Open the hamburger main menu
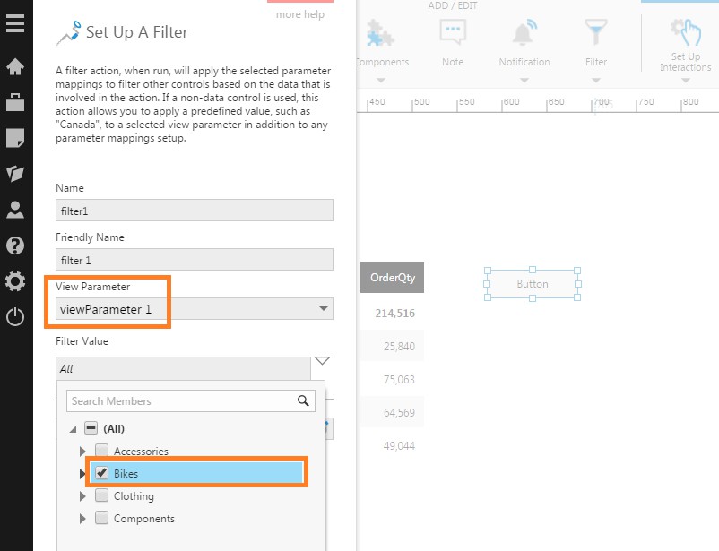Viewport: 719px width, 551px height. (15, 22)
